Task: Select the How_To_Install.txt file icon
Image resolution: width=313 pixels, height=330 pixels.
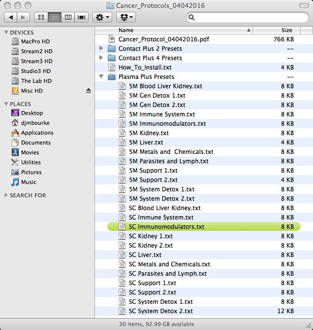Action: [x=112, y=68]
